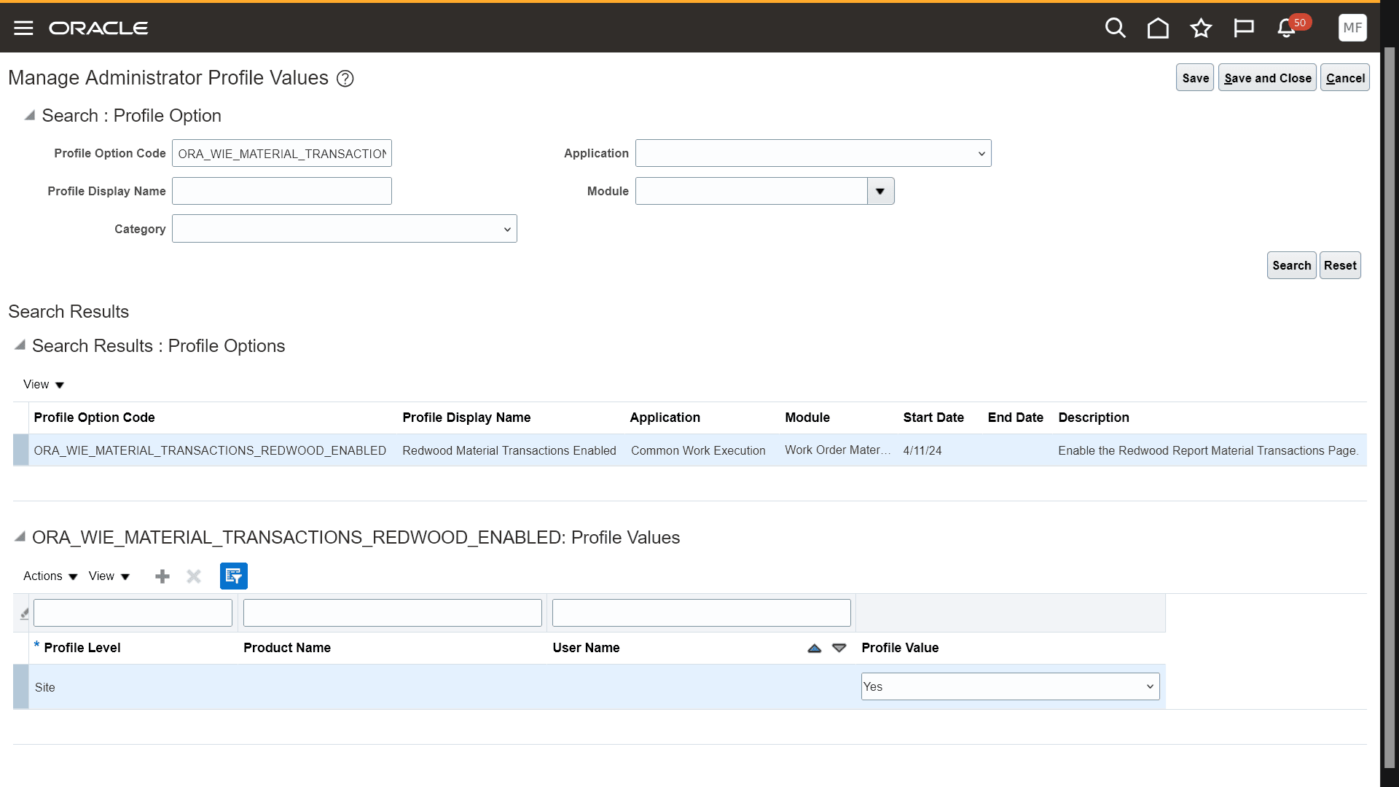
Task: Open the Actions menu
Action: (x=49, y=576)
